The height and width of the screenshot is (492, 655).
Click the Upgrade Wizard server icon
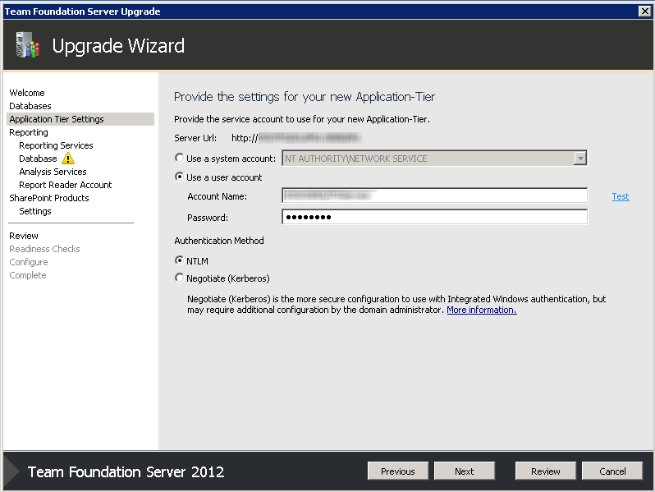click(28, 44)
